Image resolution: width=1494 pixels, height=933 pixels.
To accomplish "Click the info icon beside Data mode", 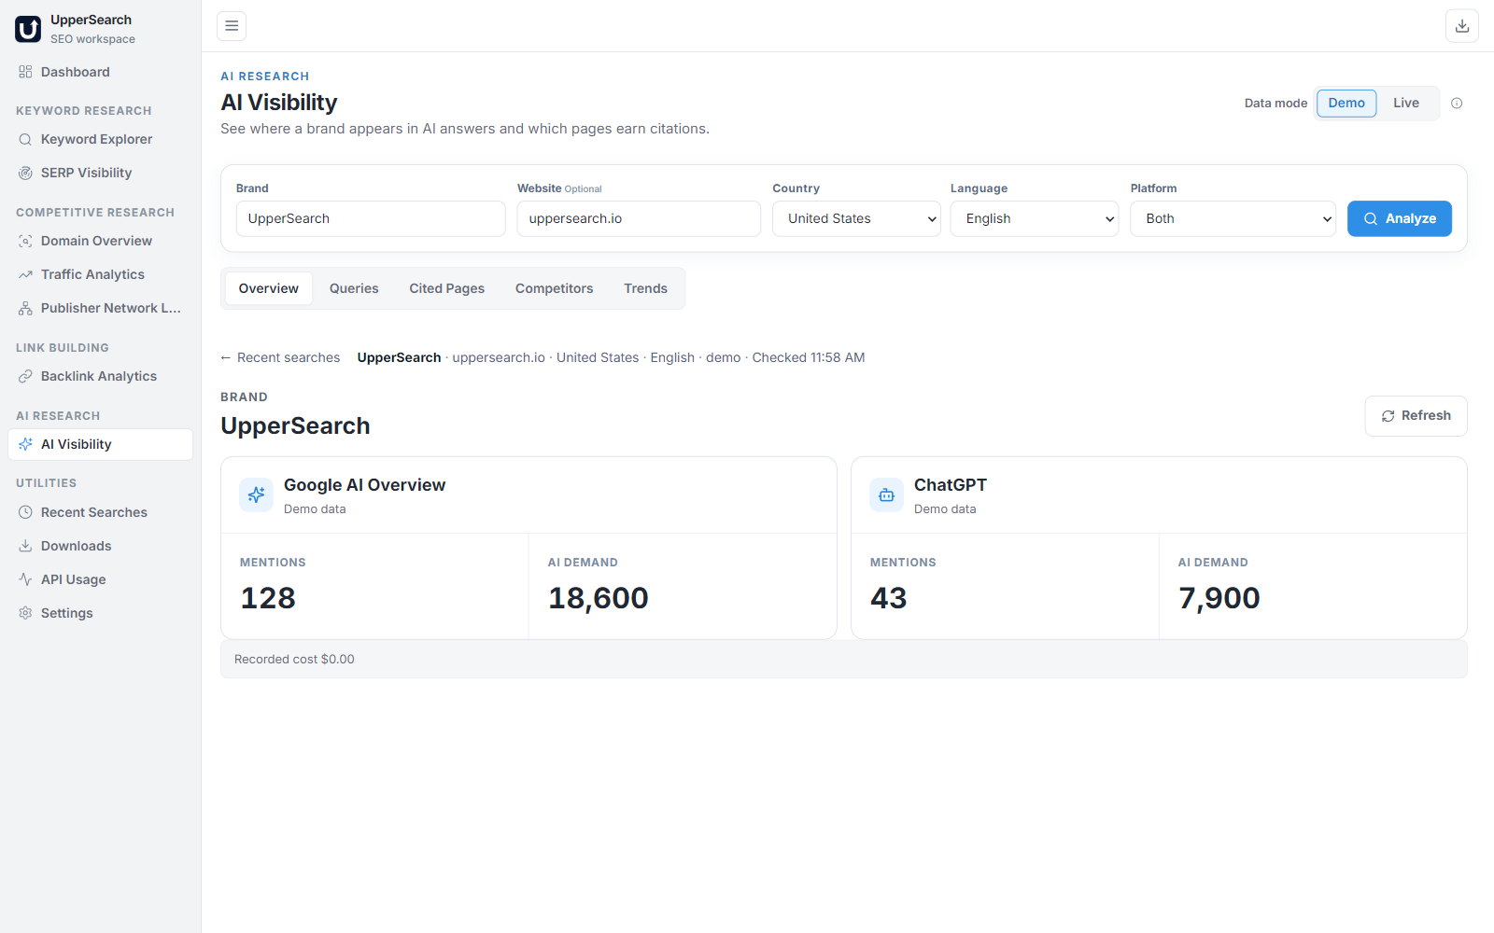I will click(x=1457, y=104).
